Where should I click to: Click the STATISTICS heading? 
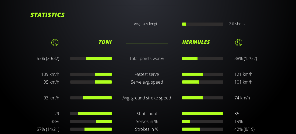48,15
